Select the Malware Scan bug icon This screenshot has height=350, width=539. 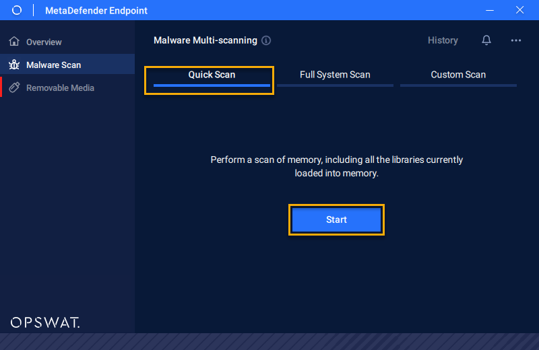(14, 65)
